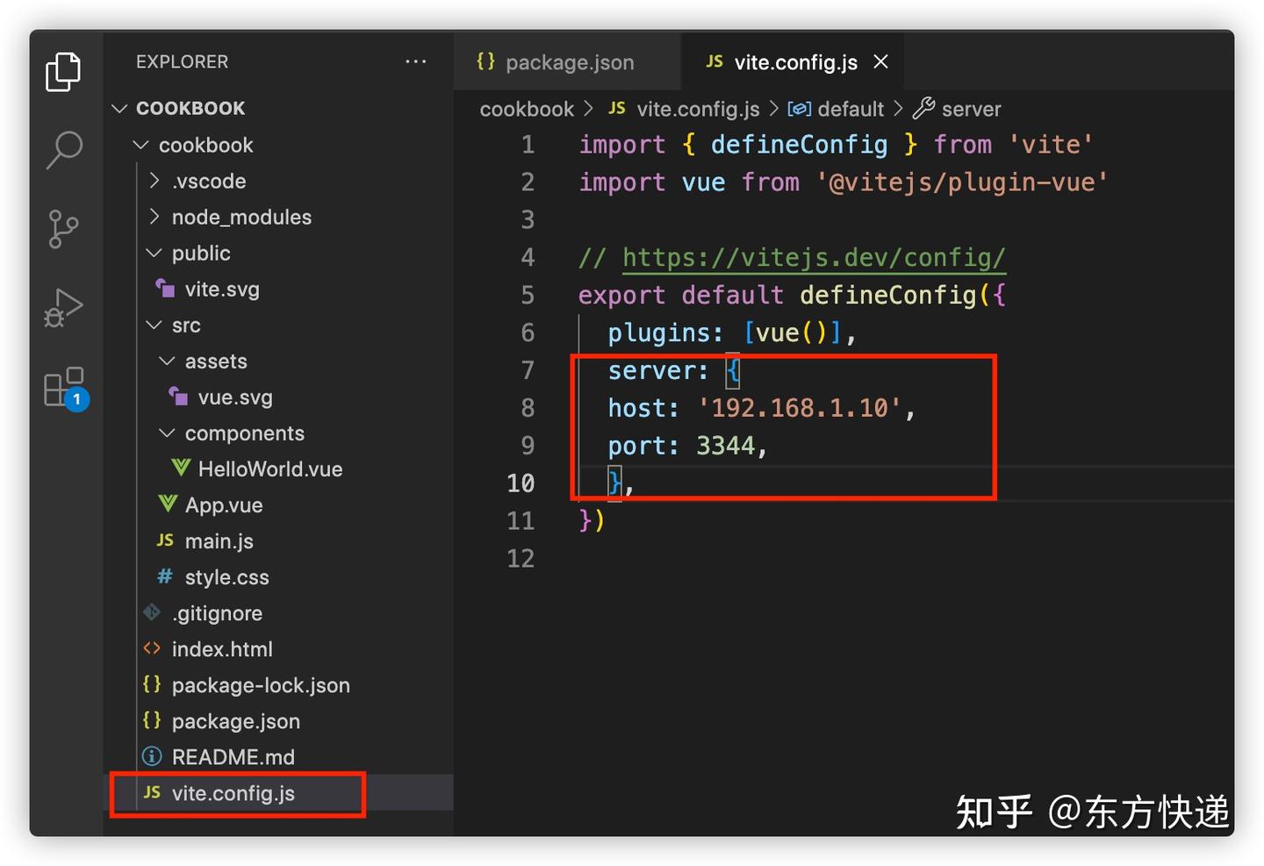Screen dimensions: 1264x866
Task: Collapse the COOKBOOK workspace section
Action: pyautogui.click(x=119, y=108)
